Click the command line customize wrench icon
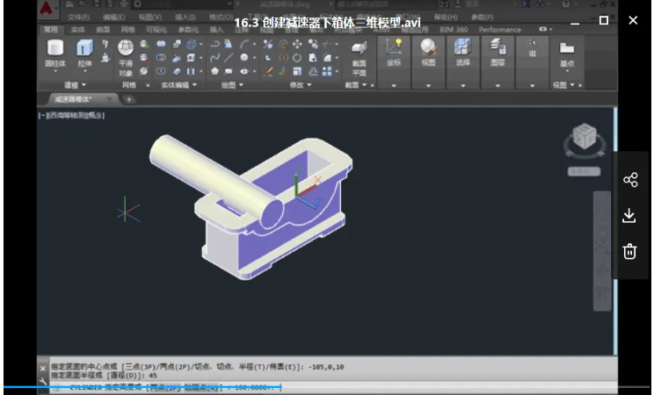This screenshot has width=654, height=395. click(x=42, y=381)
